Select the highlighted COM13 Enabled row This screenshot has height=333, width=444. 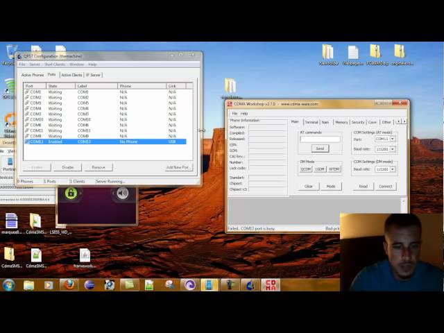click(105, 142)
